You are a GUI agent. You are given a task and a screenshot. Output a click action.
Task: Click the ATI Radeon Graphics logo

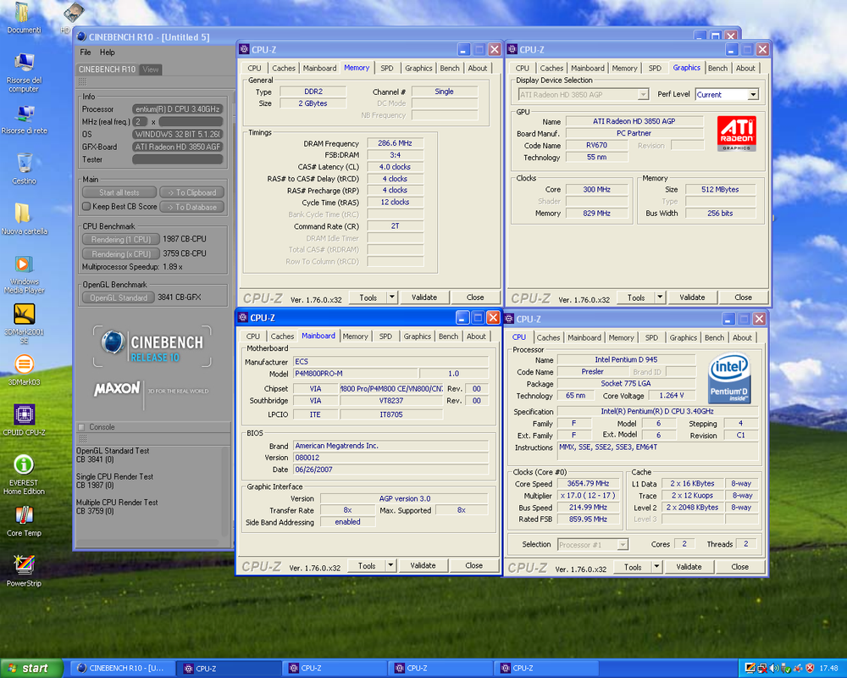(736, 133)
